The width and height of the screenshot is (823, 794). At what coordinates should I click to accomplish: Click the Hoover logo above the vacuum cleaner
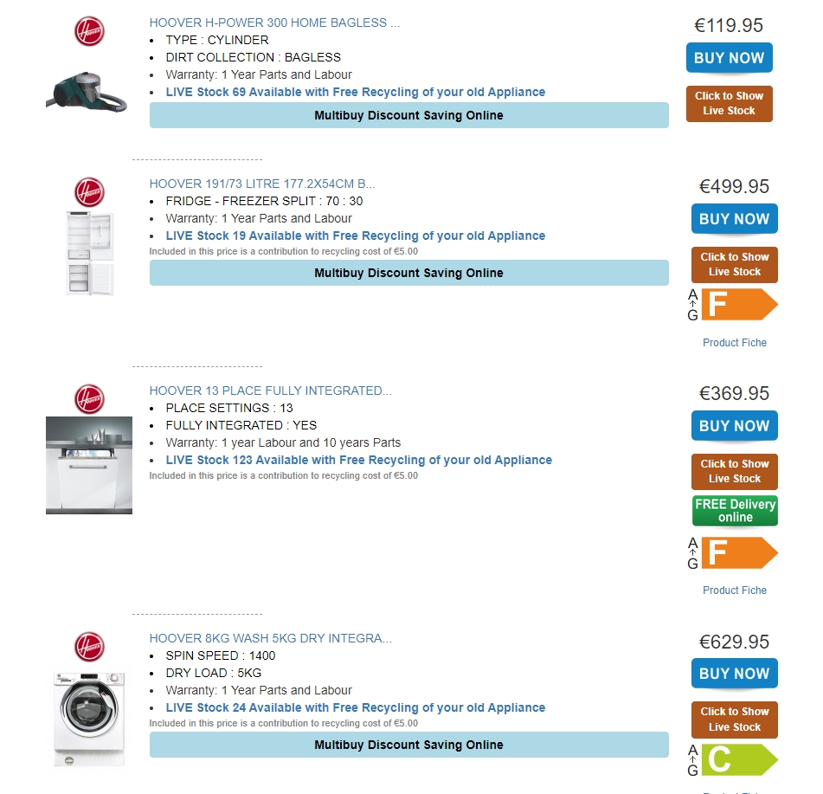[89, 31]
